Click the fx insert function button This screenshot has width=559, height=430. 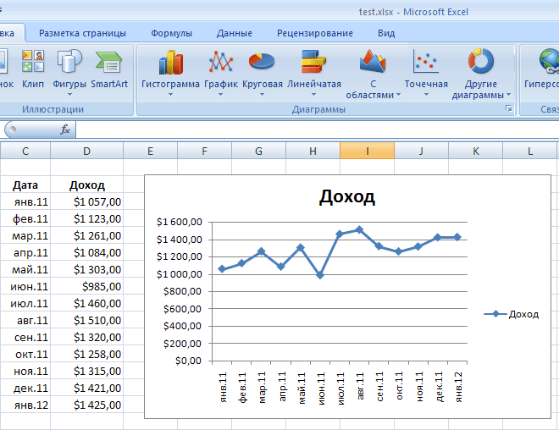click(65, 130)
